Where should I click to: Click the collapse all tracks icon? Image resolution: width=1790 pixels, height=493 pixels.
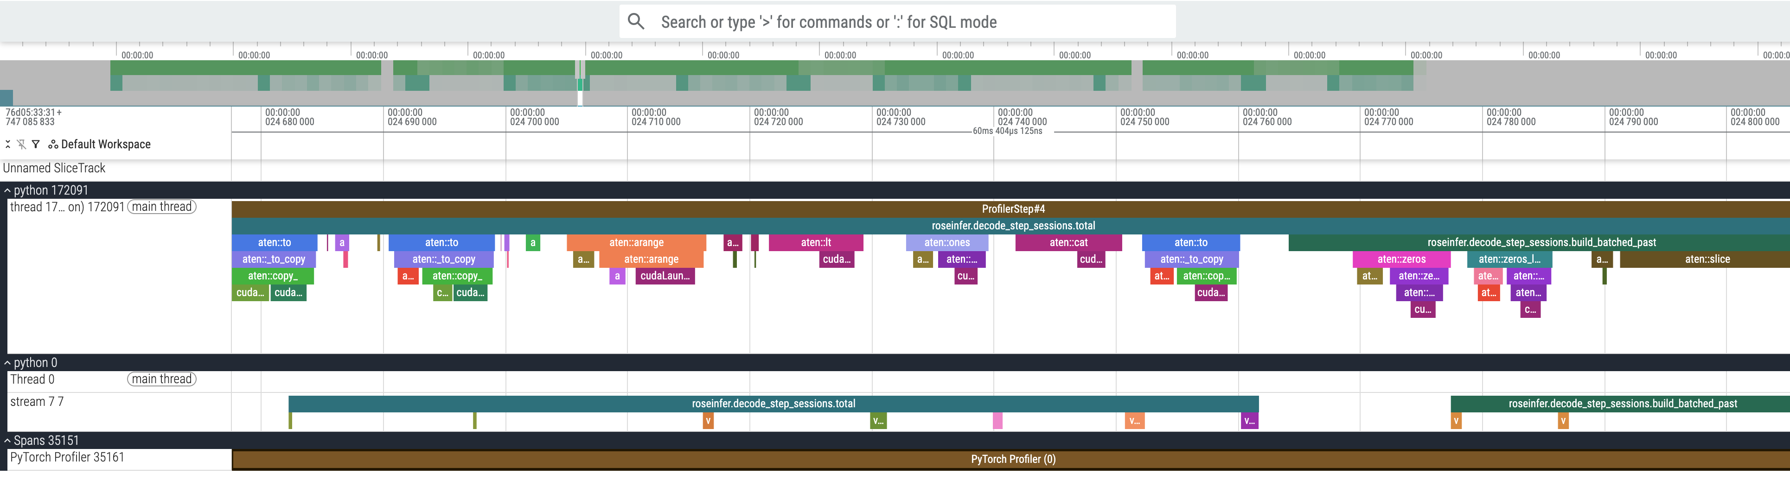click(7, 145)
